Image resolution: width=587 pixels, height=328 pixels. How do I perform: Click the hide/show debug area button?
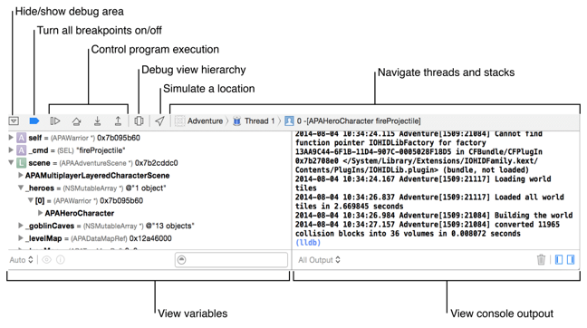pyautogui.click(x=14, y=121)
